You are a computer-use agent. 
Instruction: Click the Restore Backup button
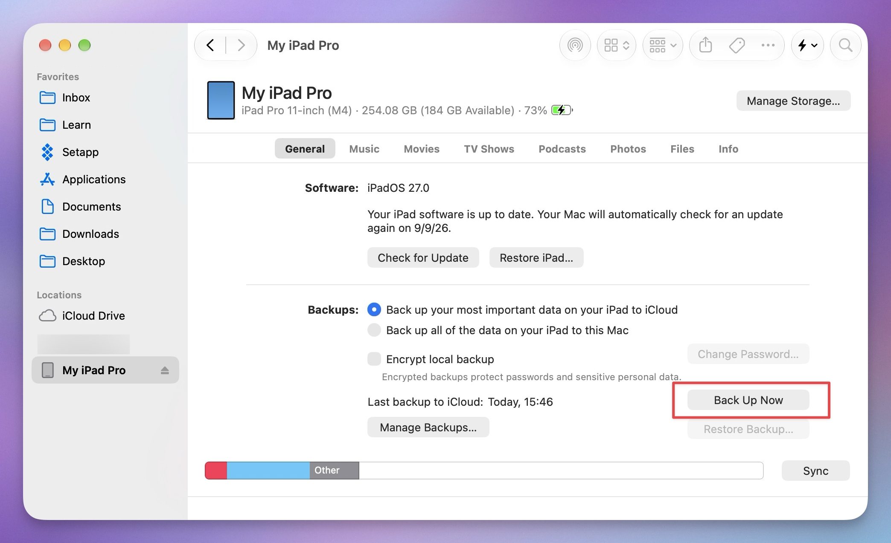coord(748,429)
